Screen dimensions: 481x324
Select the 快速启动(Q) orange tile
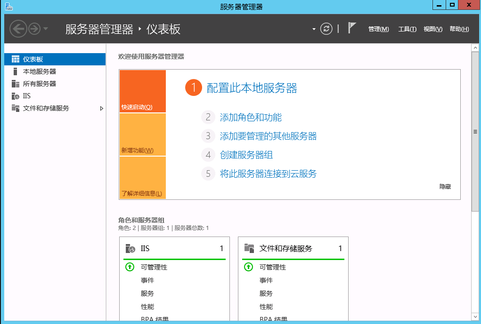tap(143, 91)
